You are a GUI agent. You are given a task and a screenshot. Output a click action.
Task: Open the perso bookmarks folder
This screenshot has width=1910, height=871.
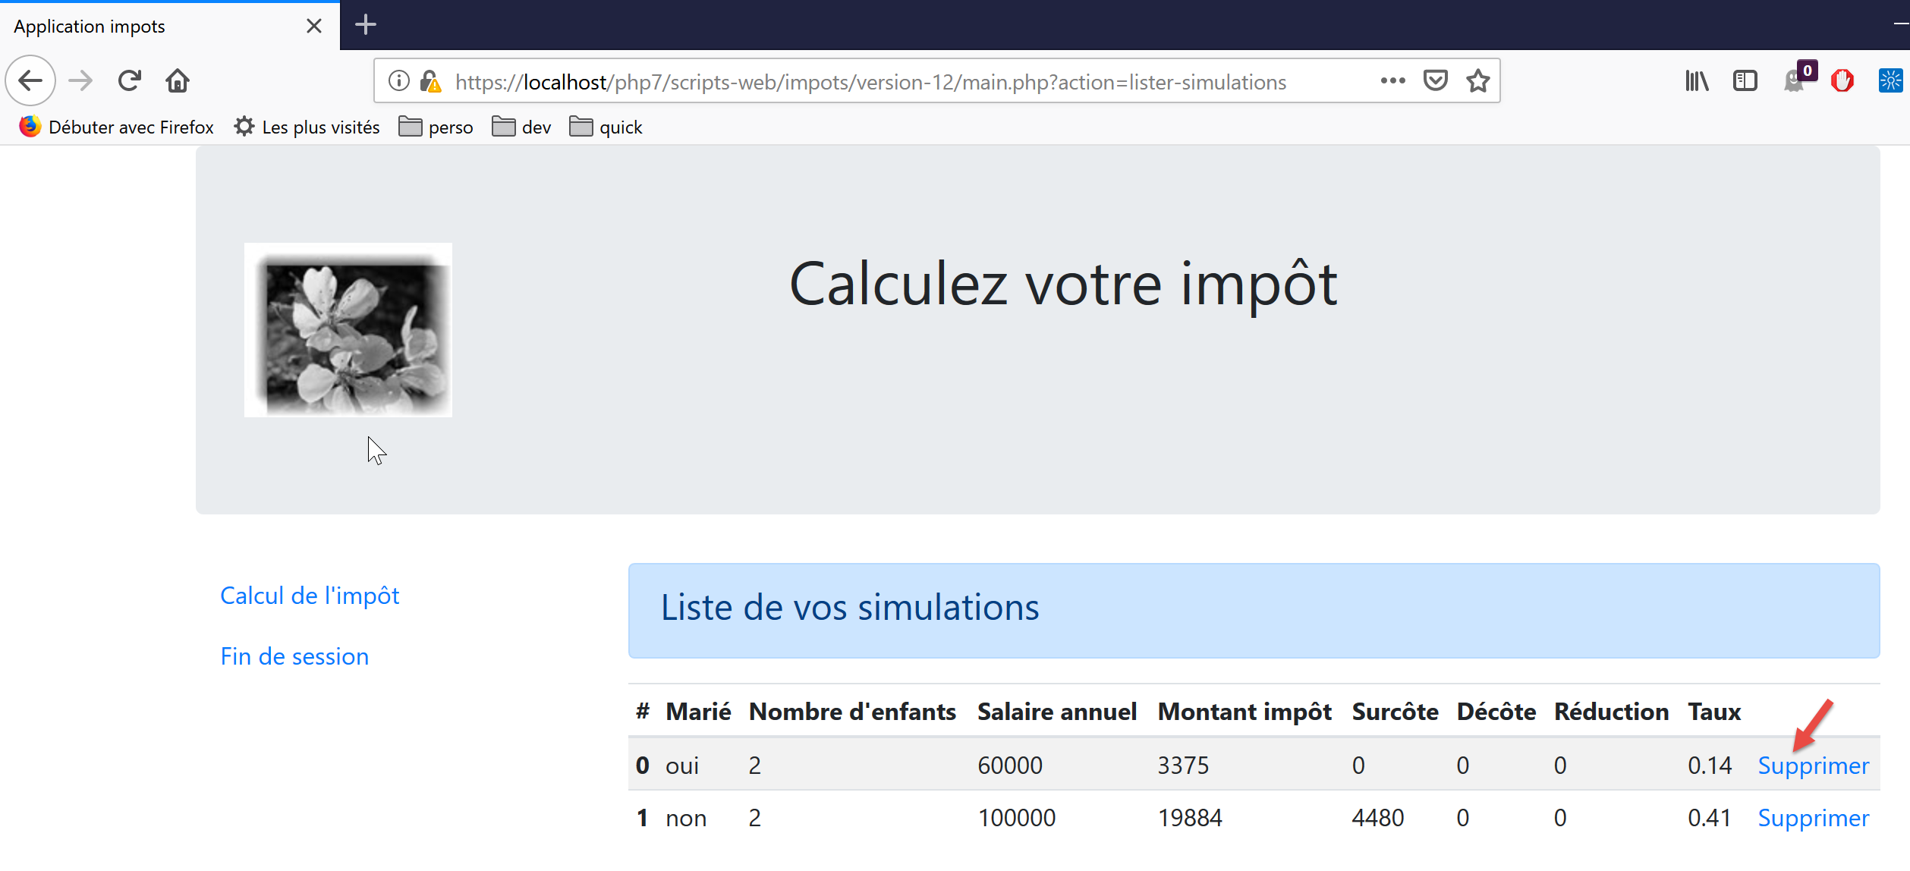pyautogui.click(x=436, y=127)
